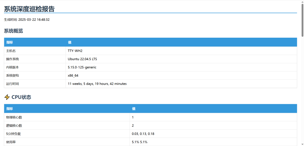
Task: Click the scrollbar up arrow
Action: click(302, 2)
